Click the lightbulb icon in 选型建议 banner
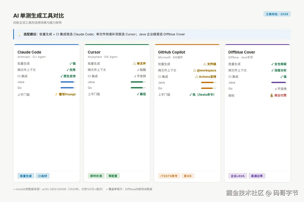This screenshot has width=304, height=202. (x=20, y=34)
